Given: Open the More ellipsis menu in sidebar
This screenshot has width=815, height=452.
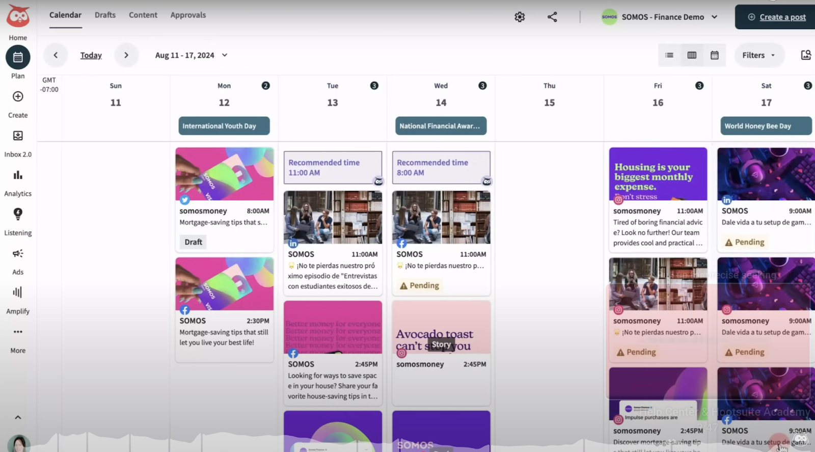Looking at the screenshot, I should (x=18, y=332).
